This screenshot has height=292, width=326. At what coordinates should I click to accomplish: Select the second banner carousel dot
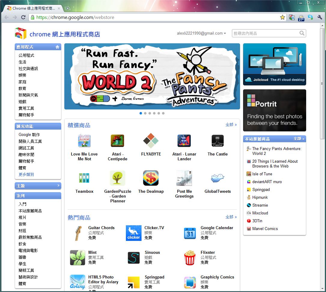[x=145, y=113]
